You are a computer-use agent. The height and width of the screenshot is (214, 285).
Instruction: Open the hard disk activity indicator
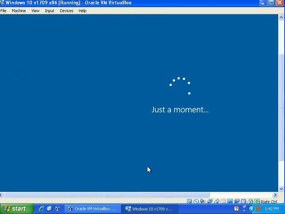(x=189, y=202)
